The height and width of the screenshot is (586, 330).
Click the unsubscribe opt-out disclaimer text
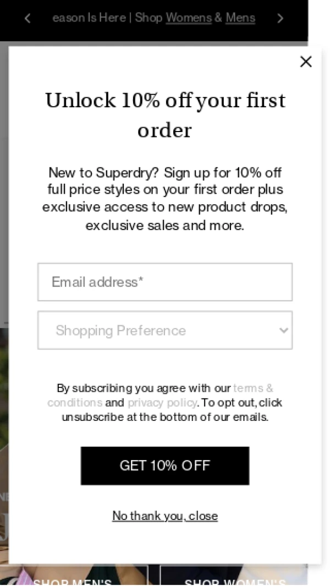point(165,417)
